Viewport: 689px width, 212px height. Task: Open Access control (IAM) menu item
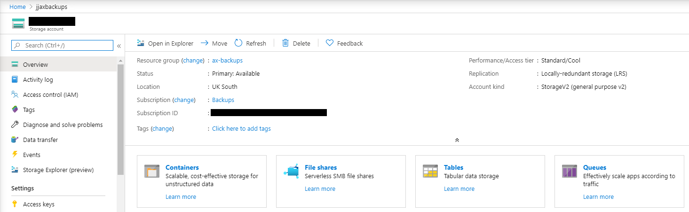(x=58, y=94)
